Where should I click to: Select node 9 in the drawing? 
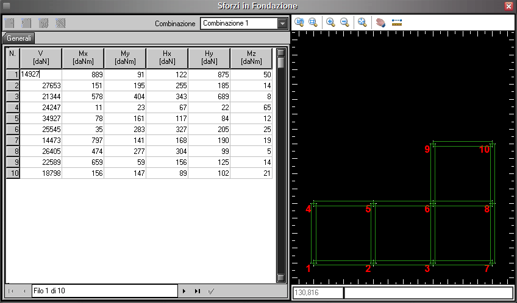pos(427,149)
